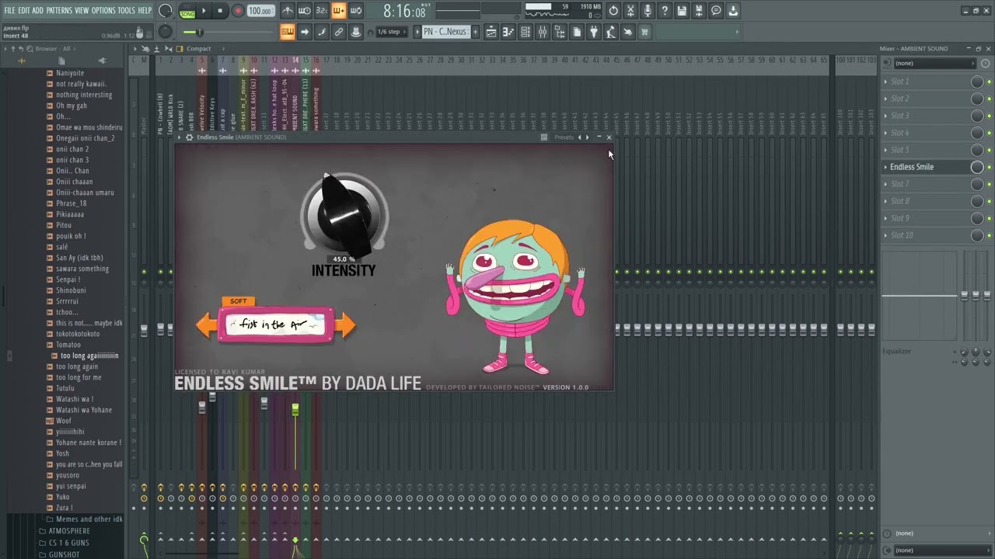The height and width of the screenshot is (559, 995).
Task: Click the download arrow icon
Action: coord(733,11)
